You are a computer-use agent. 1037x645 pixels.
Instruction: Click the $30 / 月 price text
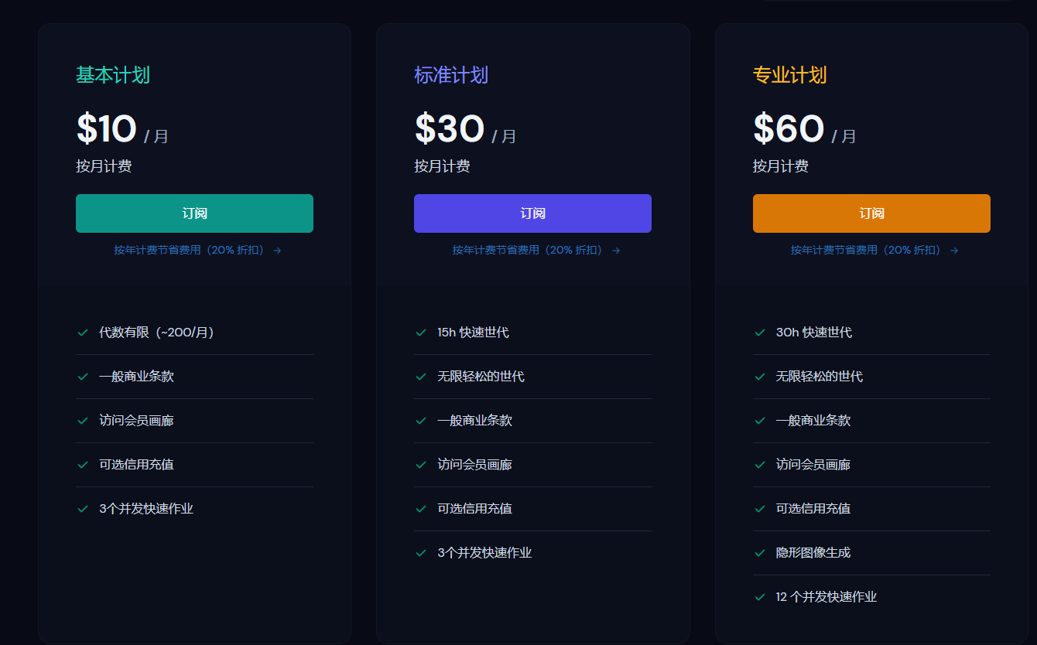point(464,128)
